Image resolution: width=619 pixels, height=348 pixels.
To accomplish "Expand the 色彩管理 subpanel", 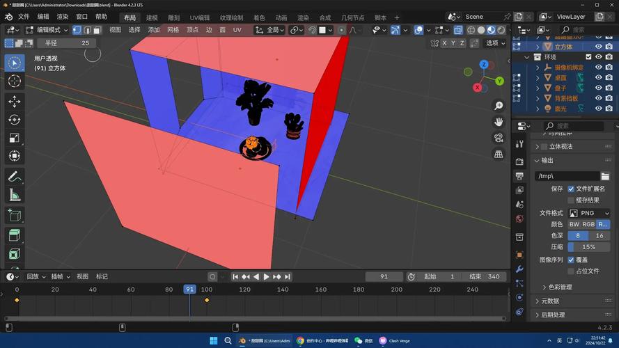I will (544, 287).
